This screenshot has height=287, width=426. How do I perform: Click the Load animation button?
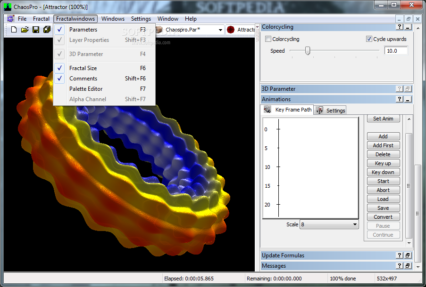click(x=383, y=199)
